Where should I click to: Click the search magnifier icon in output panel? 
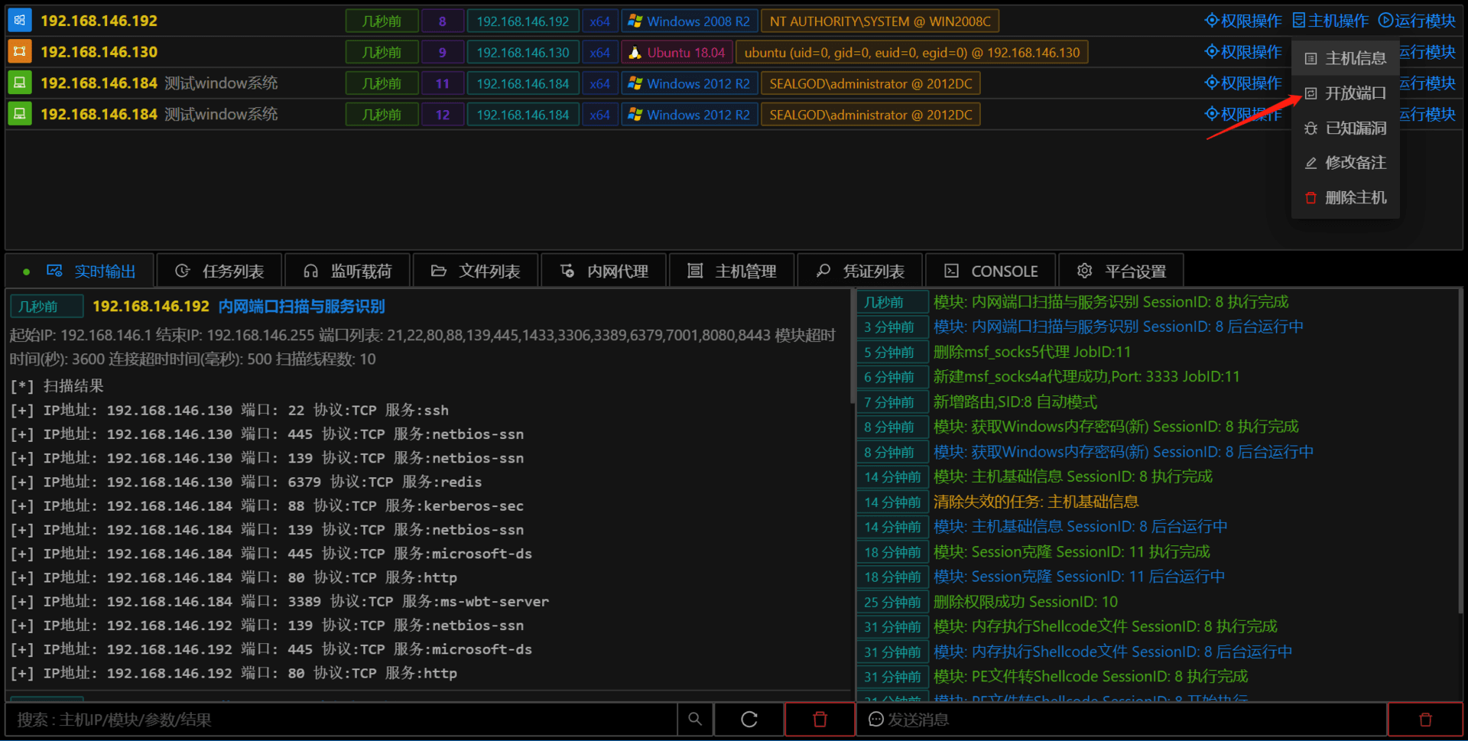[x=695, y=720]
